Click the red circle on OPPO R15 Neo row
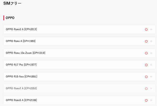This screenshot has width=157, height=106. (146, 77)
